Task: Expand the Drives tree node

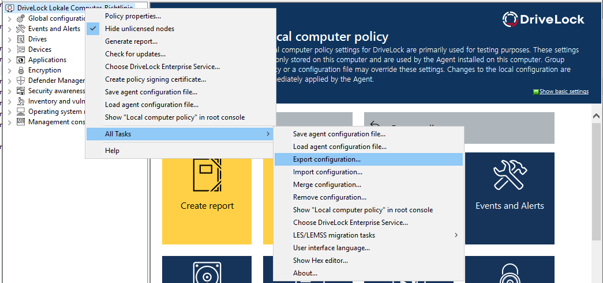Action: point(10,39)
